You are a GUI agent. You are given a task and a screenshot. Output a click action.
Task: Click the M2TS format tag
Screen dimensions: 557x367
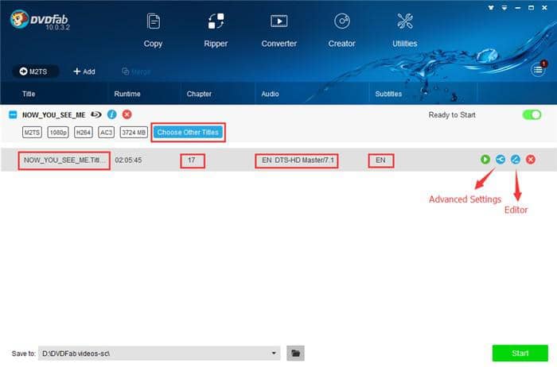32,132
